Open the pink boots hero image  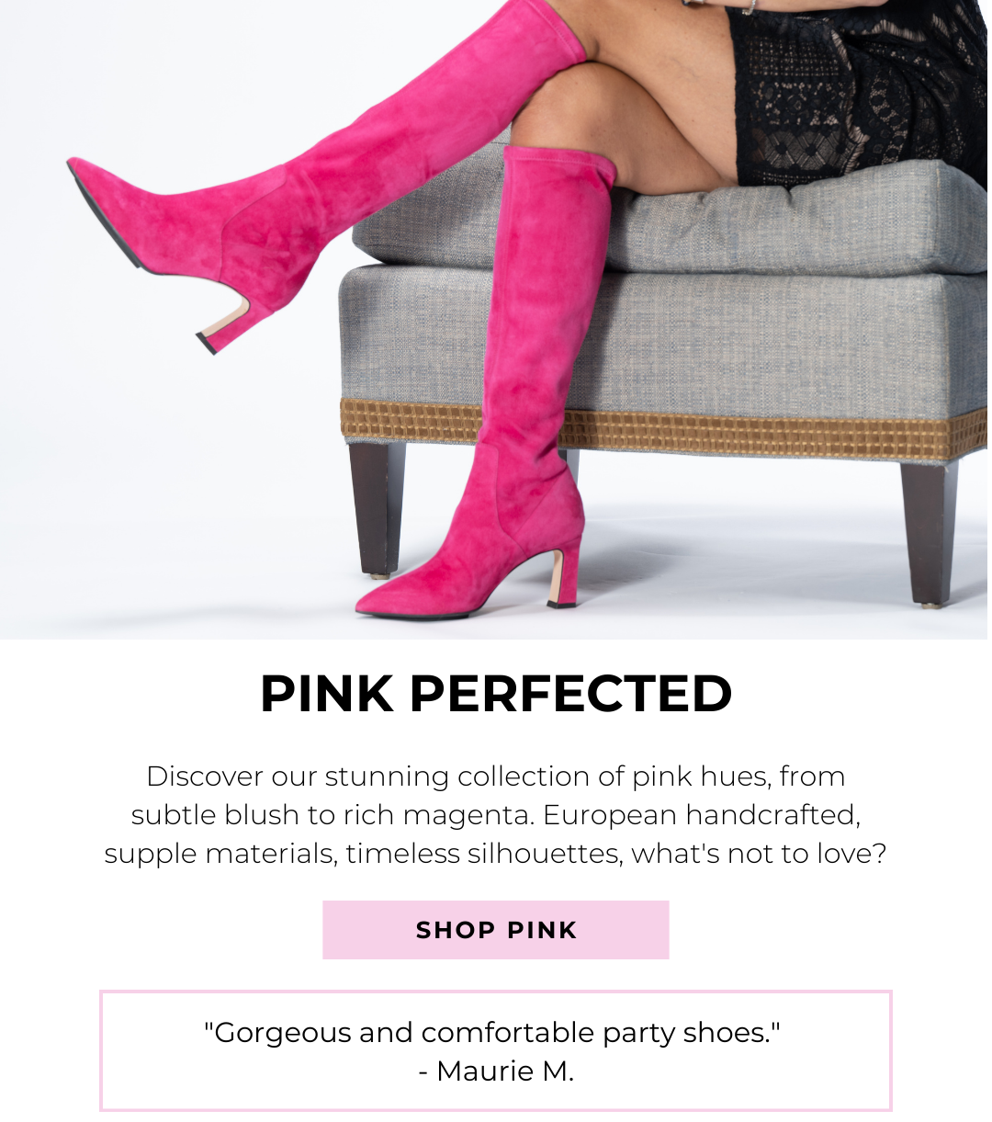[496, 319]
